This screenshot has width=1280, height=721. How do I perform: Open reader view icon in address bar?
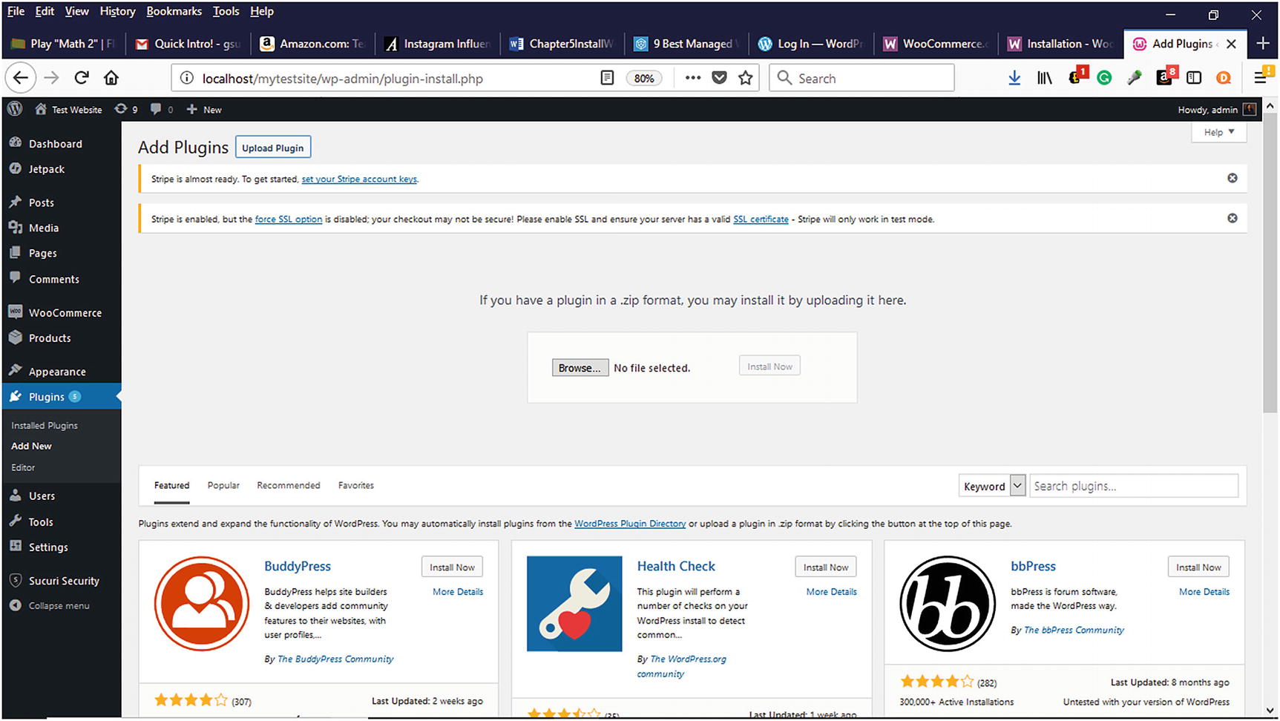607,78
